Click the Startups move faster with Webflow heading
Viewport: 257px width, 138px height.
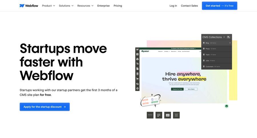click(x=63, y=62)
